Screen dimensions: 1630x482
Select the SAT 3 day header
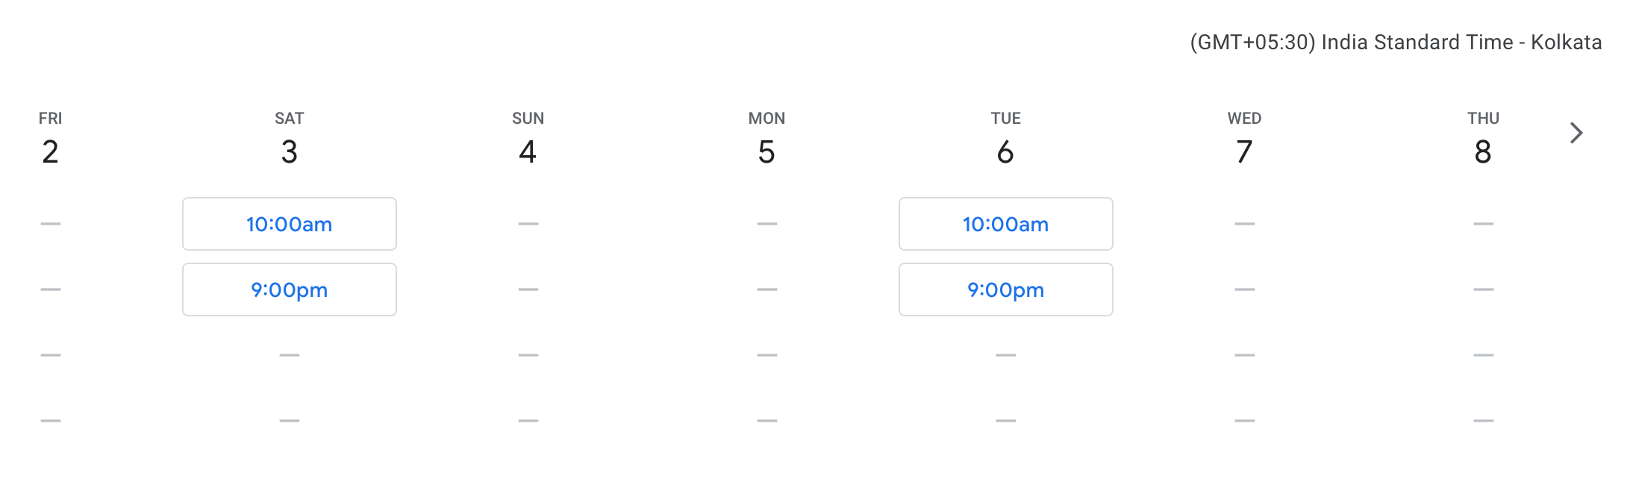pyautogui.click(x=290, y=140)
